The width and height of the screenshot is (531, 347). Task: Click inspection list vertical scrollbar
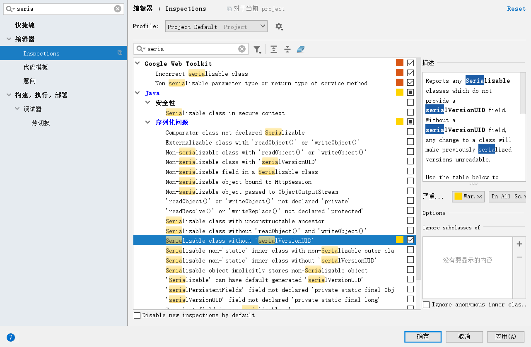click(x=418, y=170)
